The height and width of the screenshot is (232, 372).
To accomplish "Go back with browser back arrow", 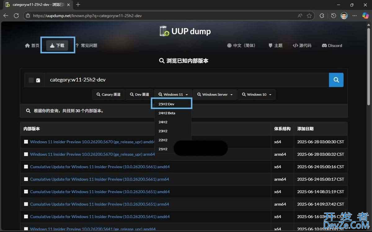I will (6, 15).
